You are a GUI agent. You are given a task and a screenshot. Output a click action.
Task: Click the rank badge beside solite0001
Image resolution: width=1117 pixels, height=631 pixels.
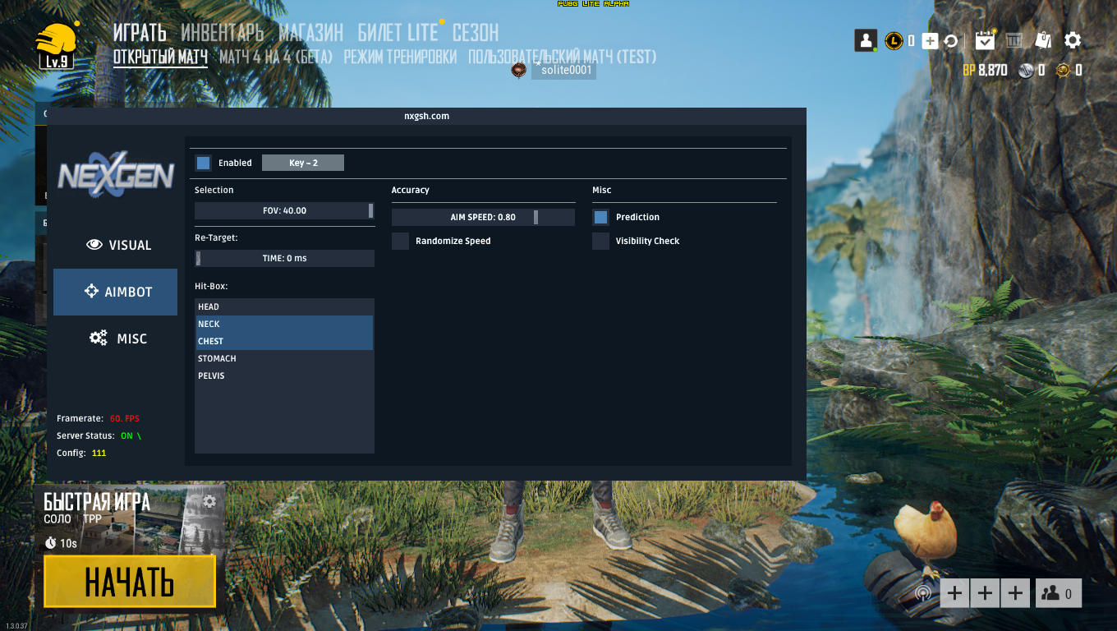click(x=518, y=71)
